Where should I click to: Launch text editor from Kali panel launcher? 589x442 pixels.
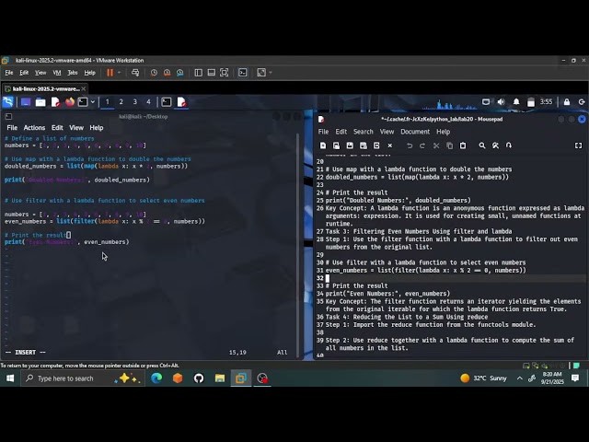click(55, 102)
